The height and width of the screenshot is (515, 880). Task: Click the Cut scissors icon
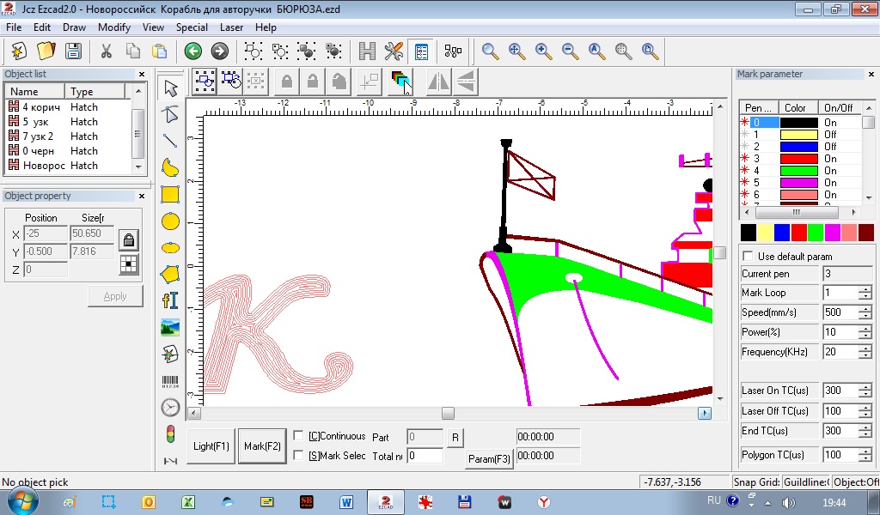coord(107,51)
